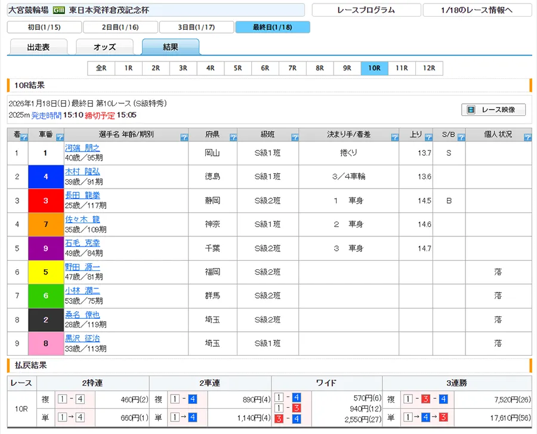This screenshot has height=434, width=537.
Task: Switch to the オッズ tab
Action: point(104,47)
